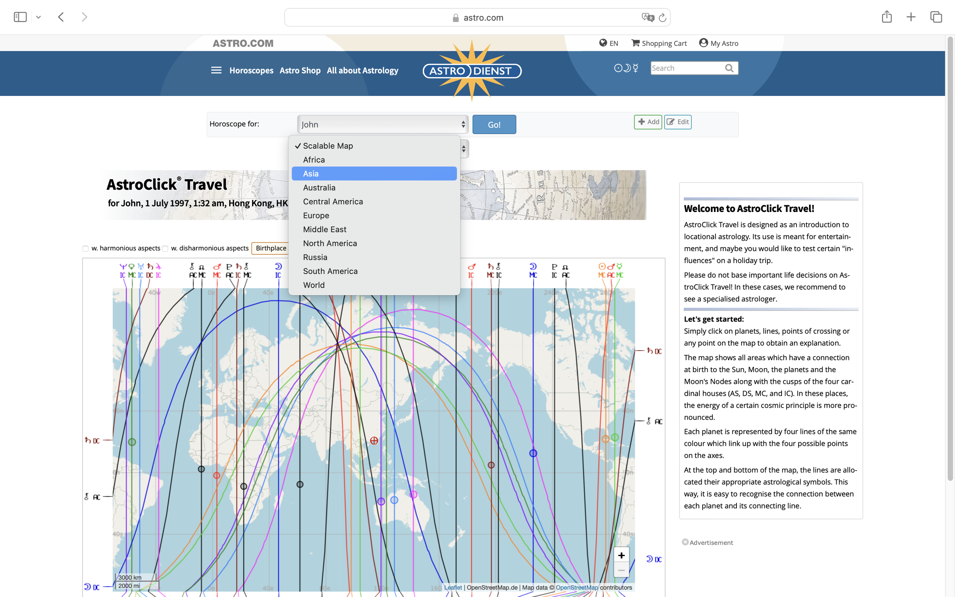The height and width of the screenshot is (597, 955).
Task: Open the Horoscopes menu
Action: point(251,70)
